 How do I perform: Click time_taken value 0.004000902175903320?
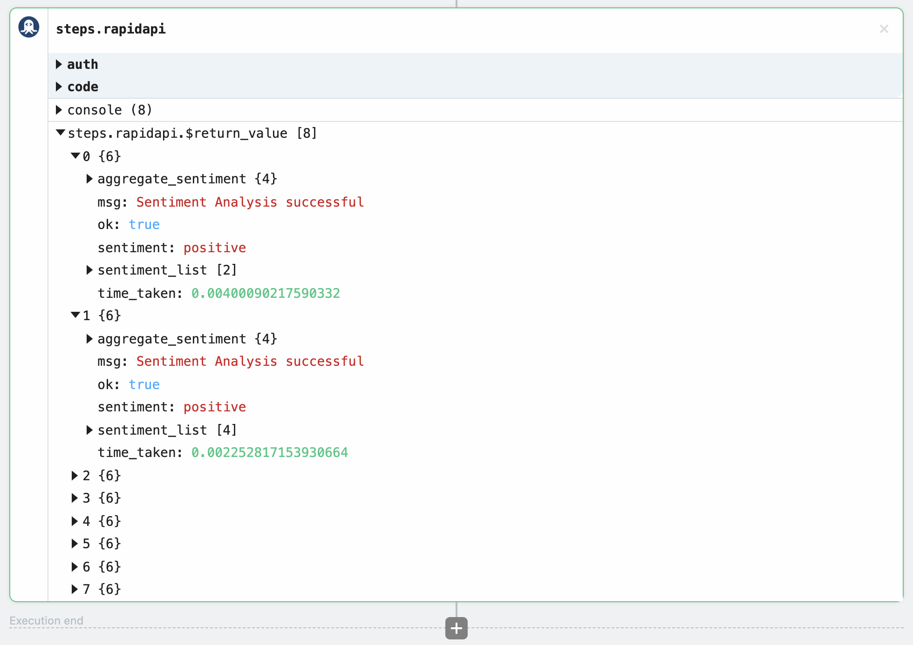point(266,293)
